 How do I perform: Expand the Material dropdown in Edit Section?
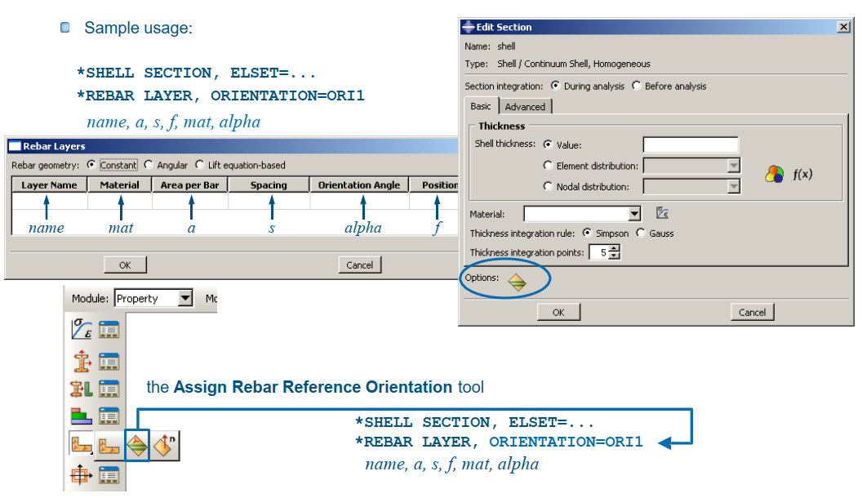pos(634,214)
